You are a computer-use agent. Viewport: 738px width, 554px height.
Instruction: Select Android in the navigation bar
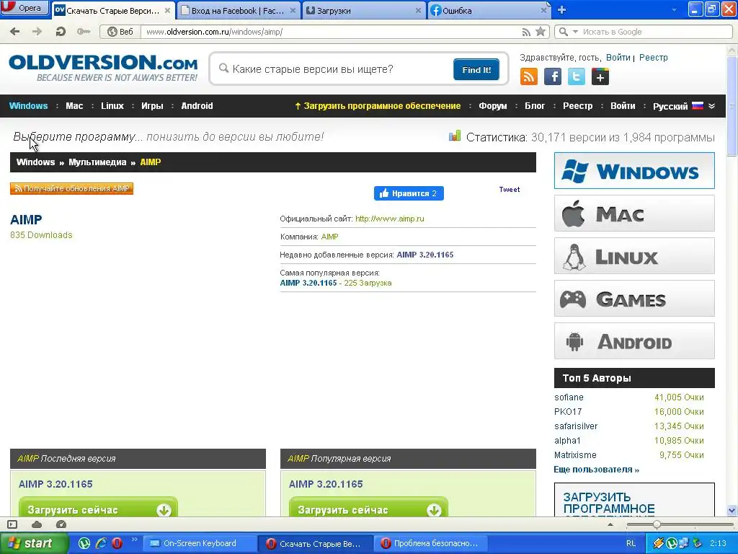(197, 106)
